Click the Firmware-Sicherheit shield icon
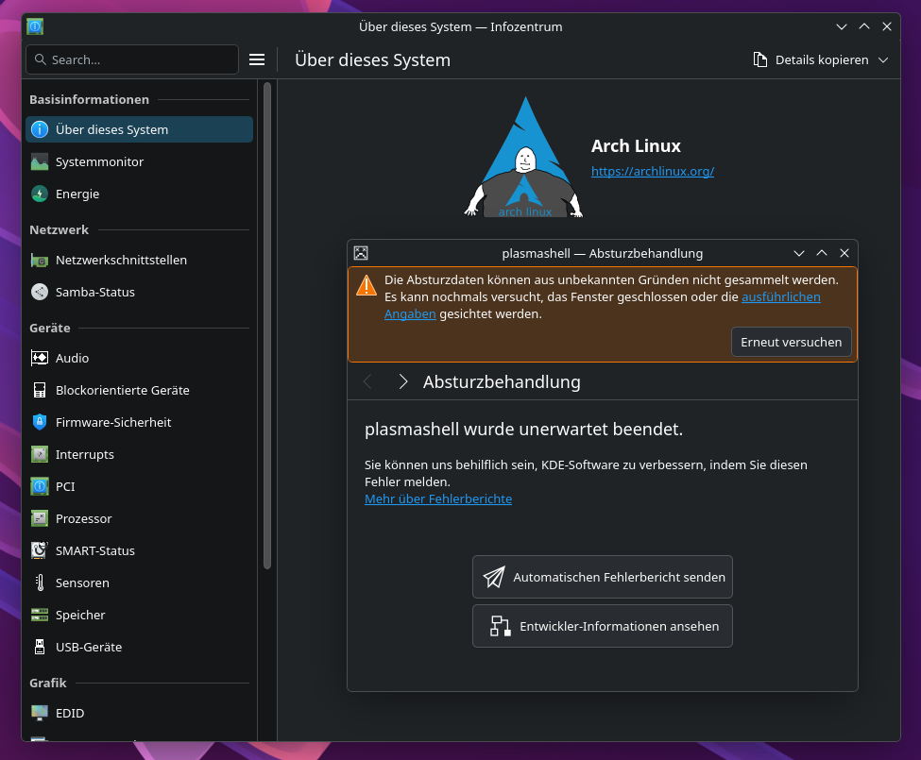This screenshot has width=921, height=760. pos(40,422)
